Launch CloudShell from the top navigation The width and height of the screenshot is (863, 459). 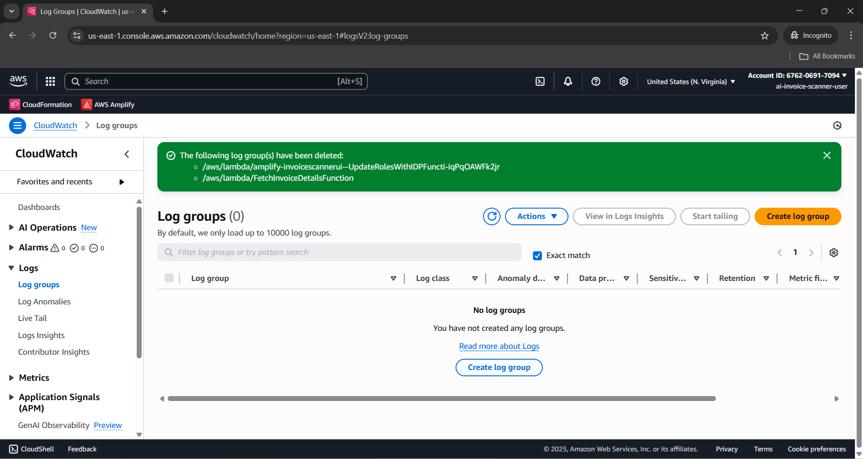point(540,81)
